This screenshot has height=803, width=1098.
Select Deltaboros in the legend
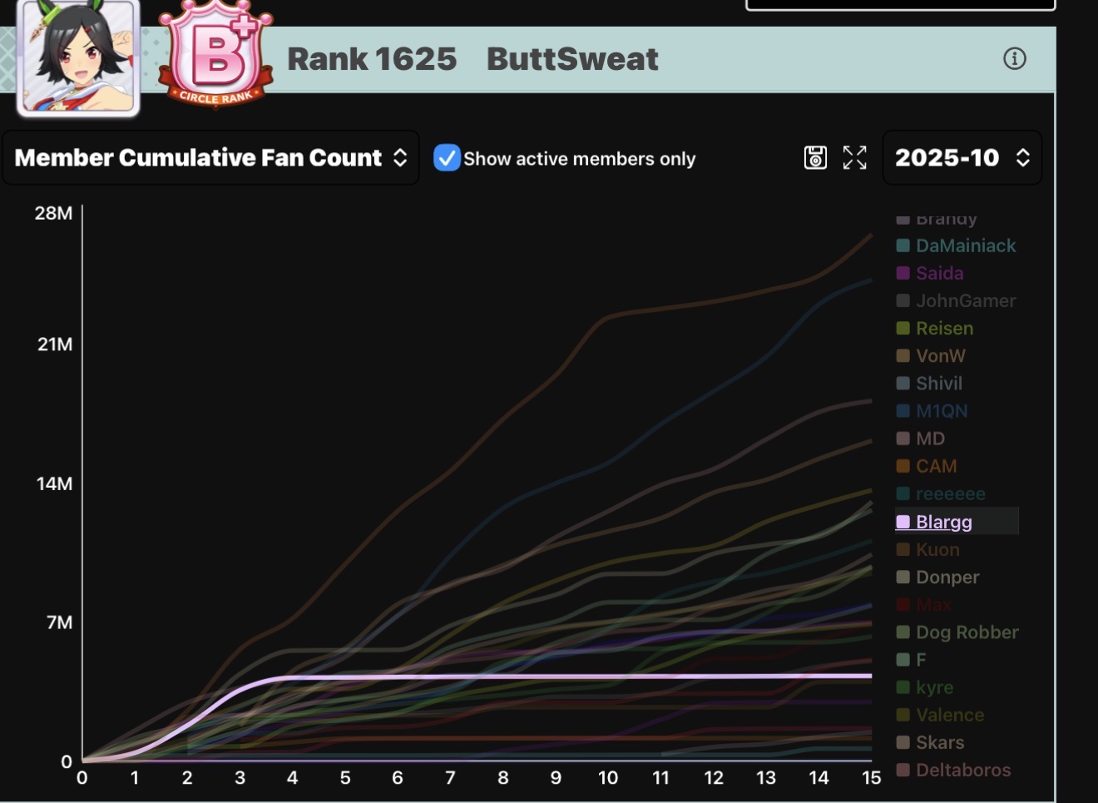953,770
